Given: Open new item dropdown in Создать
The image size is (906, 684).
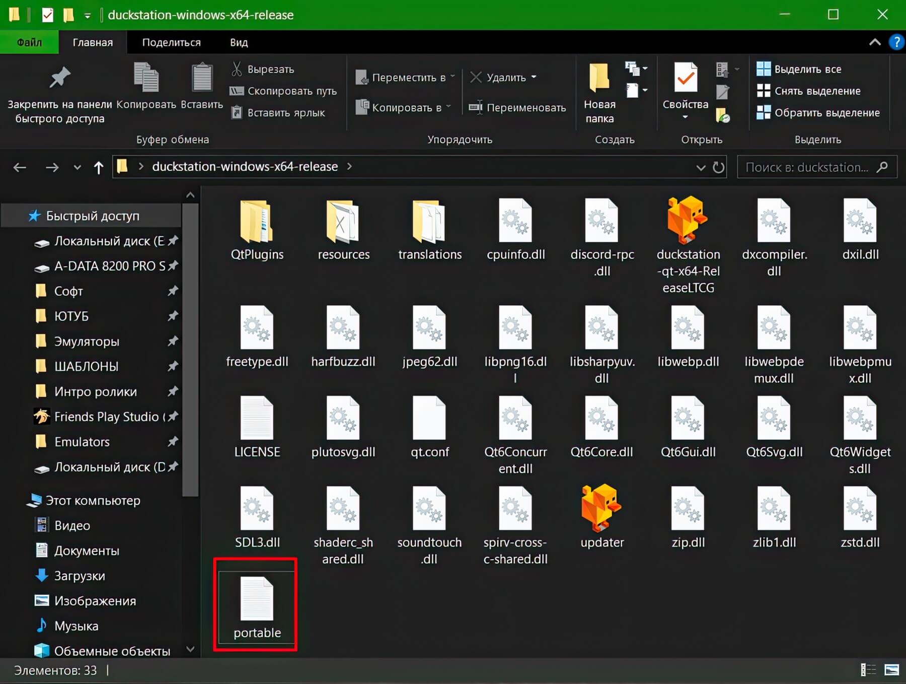Looking at the screenshot, I should (x=636, y=68).
